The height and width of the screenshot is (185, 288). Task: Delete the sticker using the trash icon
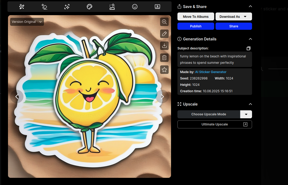click(x=164, y=57)
